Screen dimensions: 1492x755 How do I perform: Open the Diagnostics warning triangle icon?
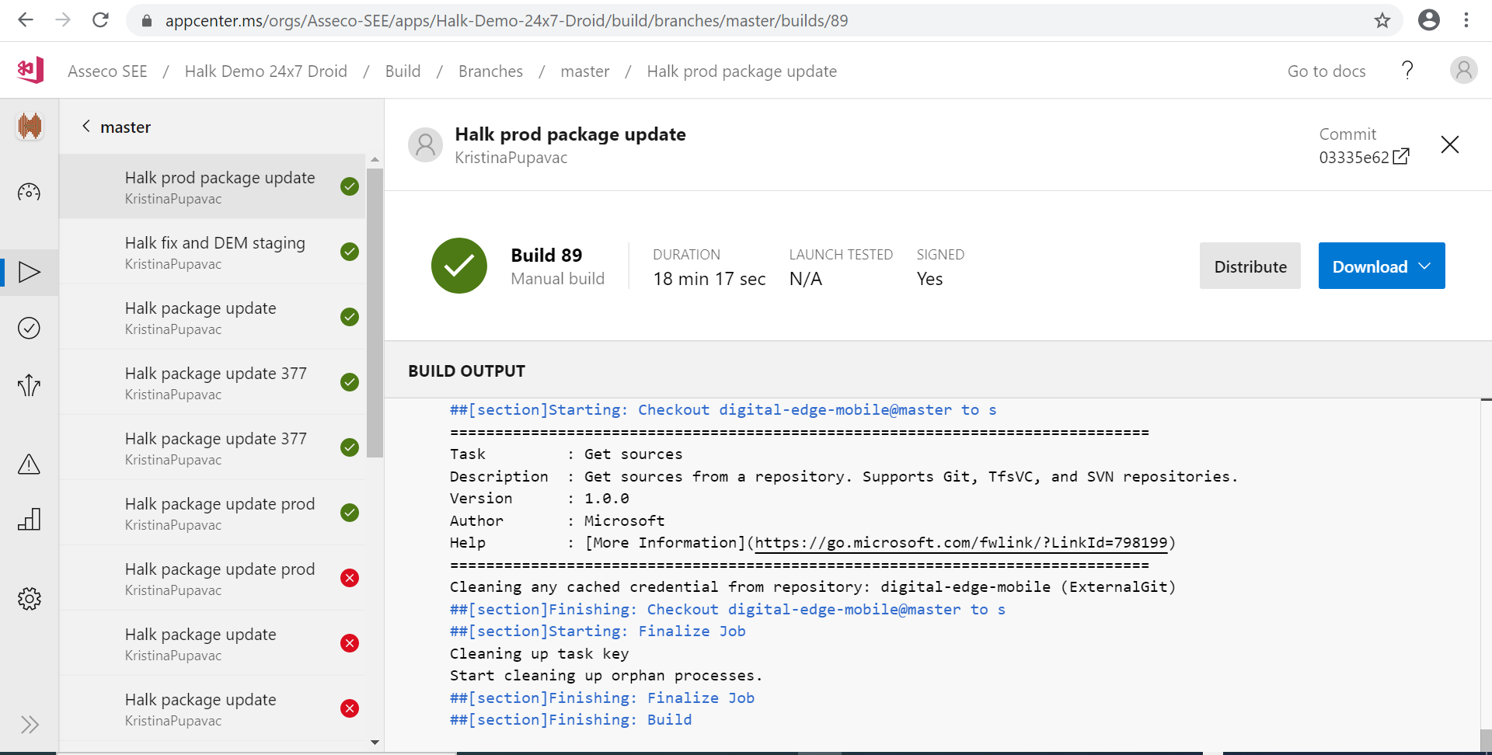(29, 464)
